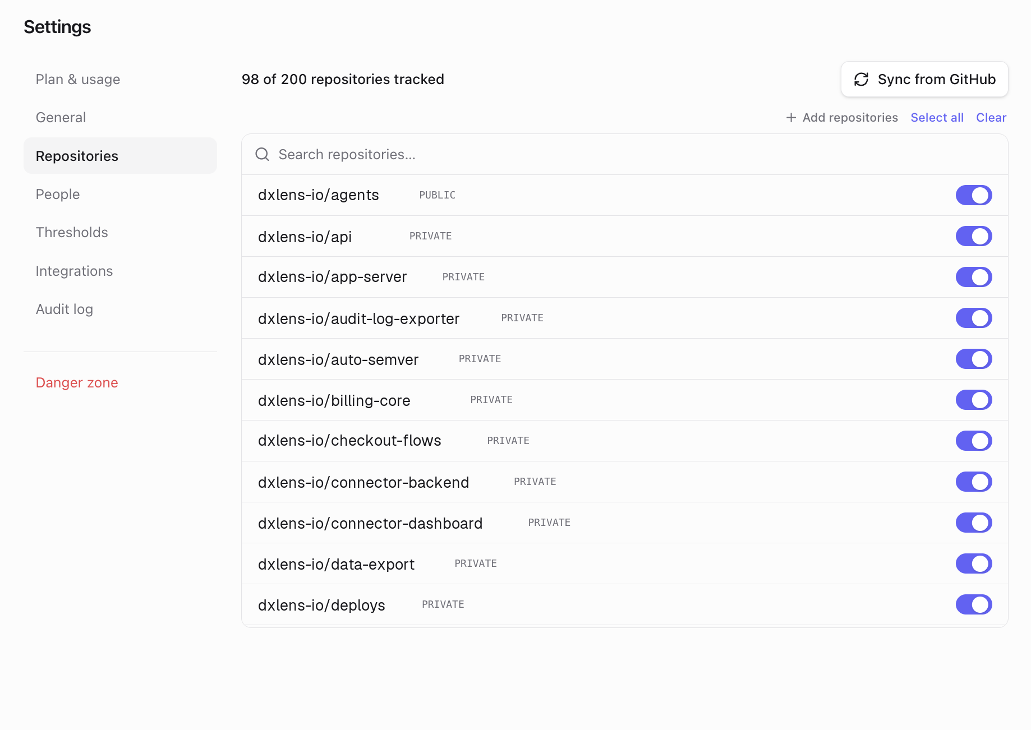Toggle the dxlens-io/deploys switch
Viewport: 1031px width, 730px height.
point(974,604)
